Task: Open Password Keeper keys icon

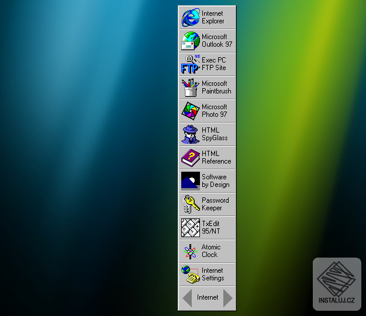Action: click(x=191, y=204)
